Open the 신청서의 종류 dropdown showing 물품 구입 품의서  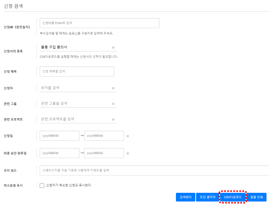pyautogui.click(x=74, y=47)
